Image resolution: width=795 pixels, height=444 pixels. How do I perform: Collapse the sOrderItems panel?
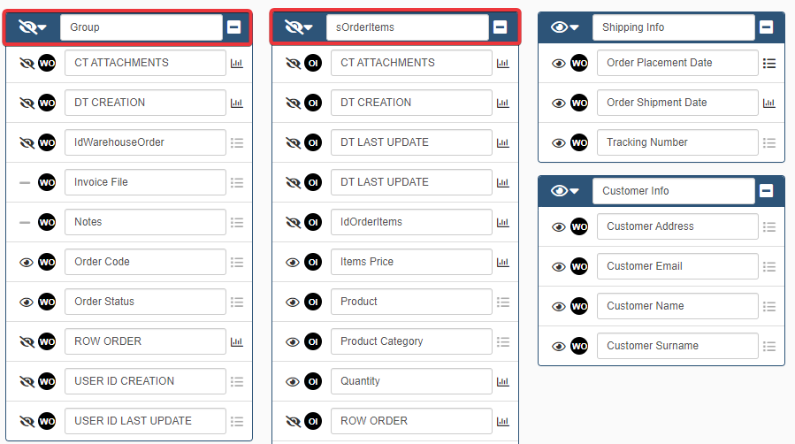[x=501, y=27]
